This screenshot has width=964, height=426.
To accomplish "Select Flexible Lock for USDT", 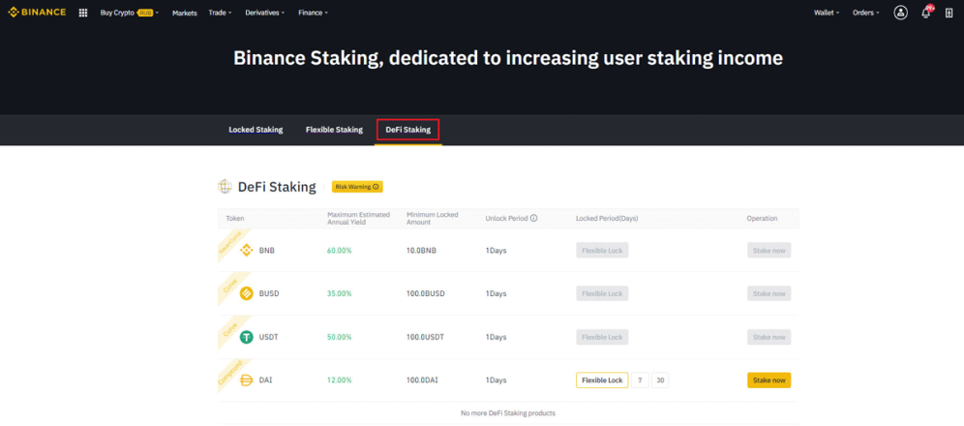I will point(602,337).
